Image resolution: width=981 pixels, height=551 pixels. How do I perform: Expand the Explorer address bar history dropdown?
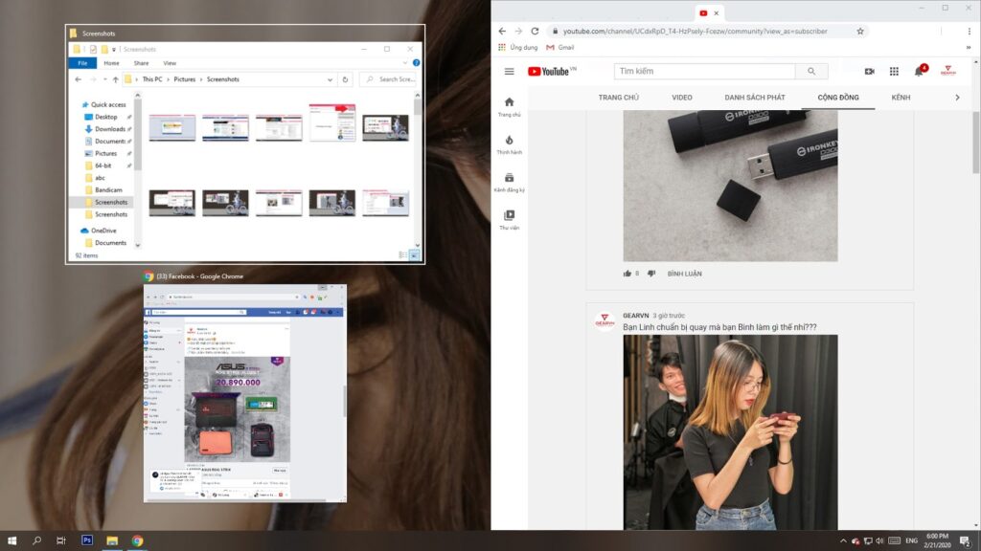tap(330, 79)
